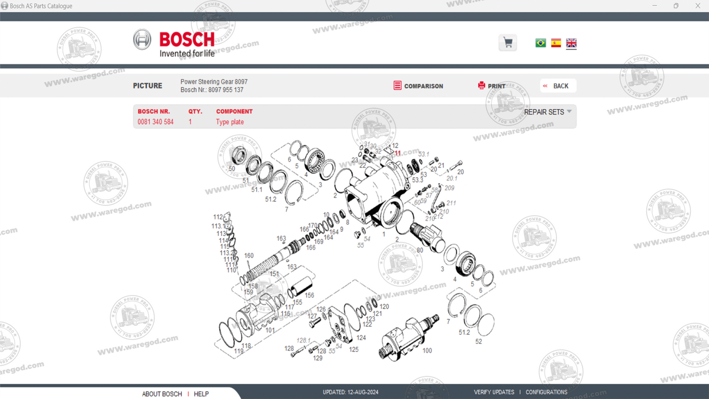709x399 pixels.
Task: Click part label 155 in the diagram
Action: pos(297,302)
